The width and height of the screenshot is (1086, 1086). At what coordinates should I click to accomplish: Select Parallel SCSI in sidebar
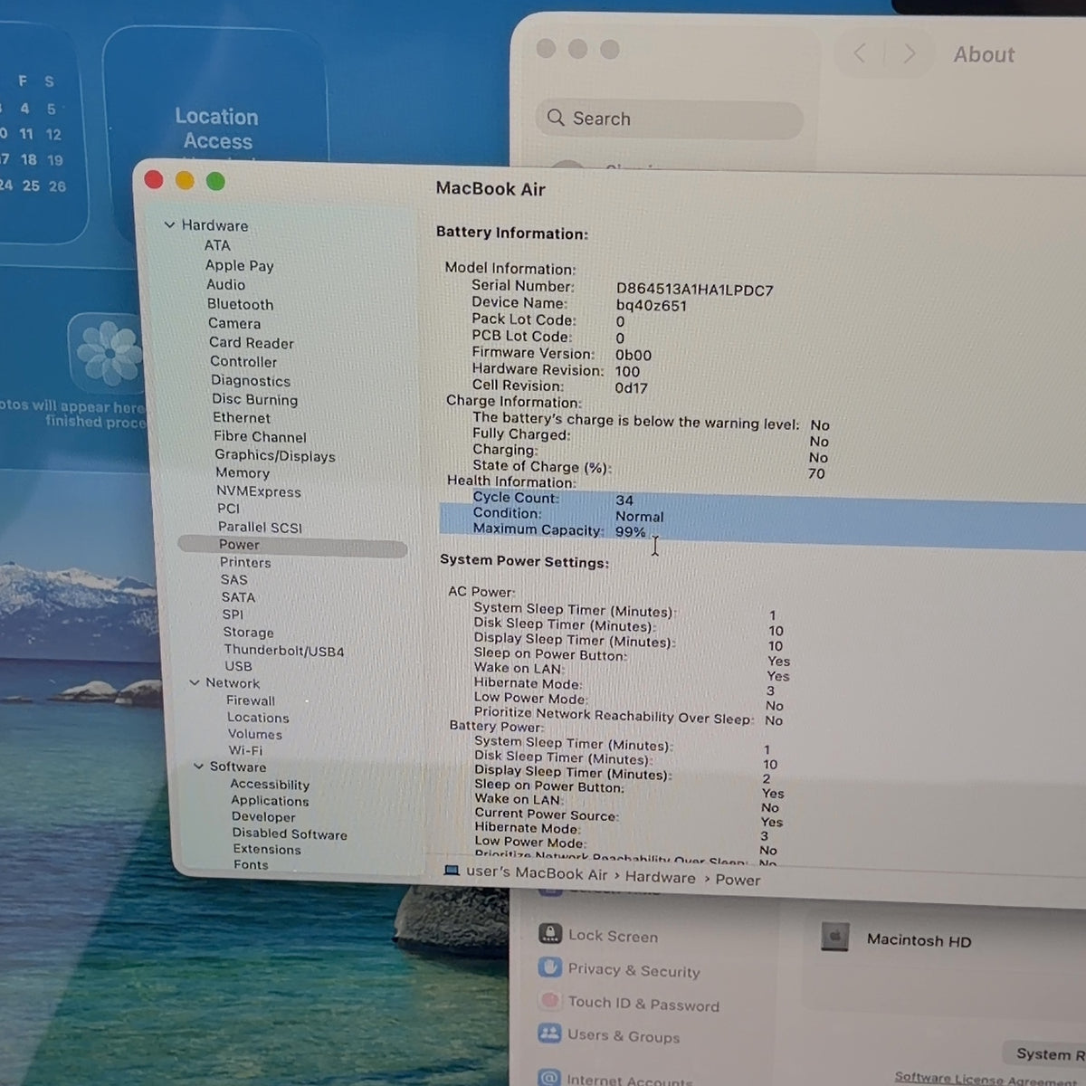tap(260, 527)
